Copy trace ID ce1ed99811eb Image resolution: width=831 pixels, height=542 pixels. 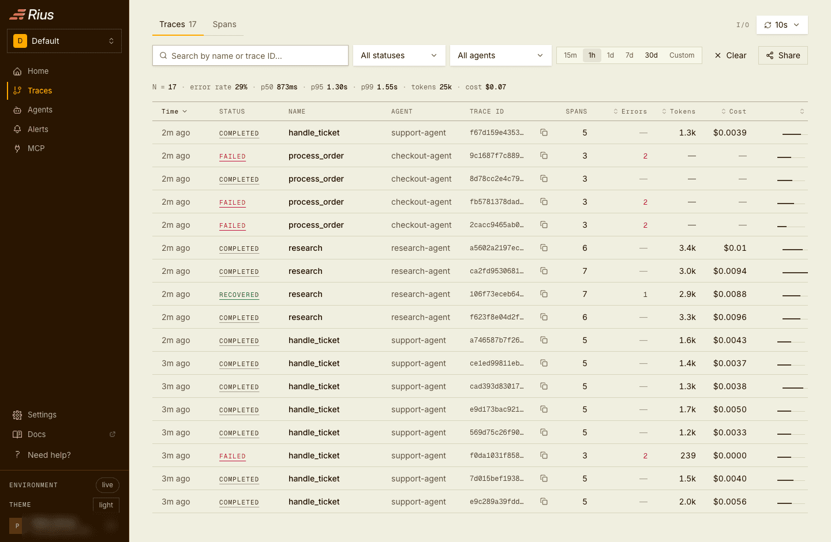tap(544, 363)
